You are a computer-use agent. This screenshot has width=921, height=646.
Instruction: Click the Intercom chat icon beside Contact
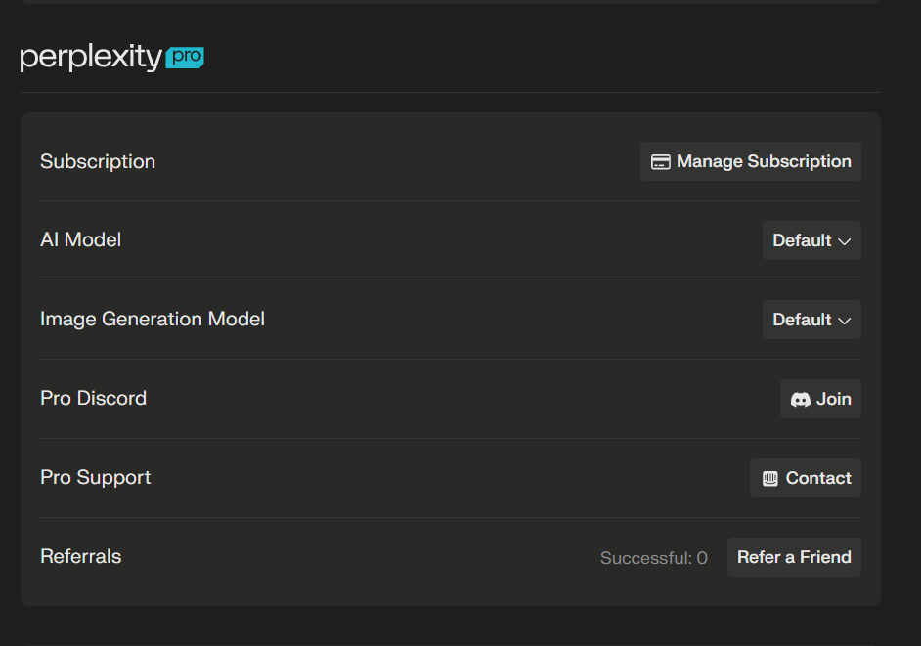[770, 479]
